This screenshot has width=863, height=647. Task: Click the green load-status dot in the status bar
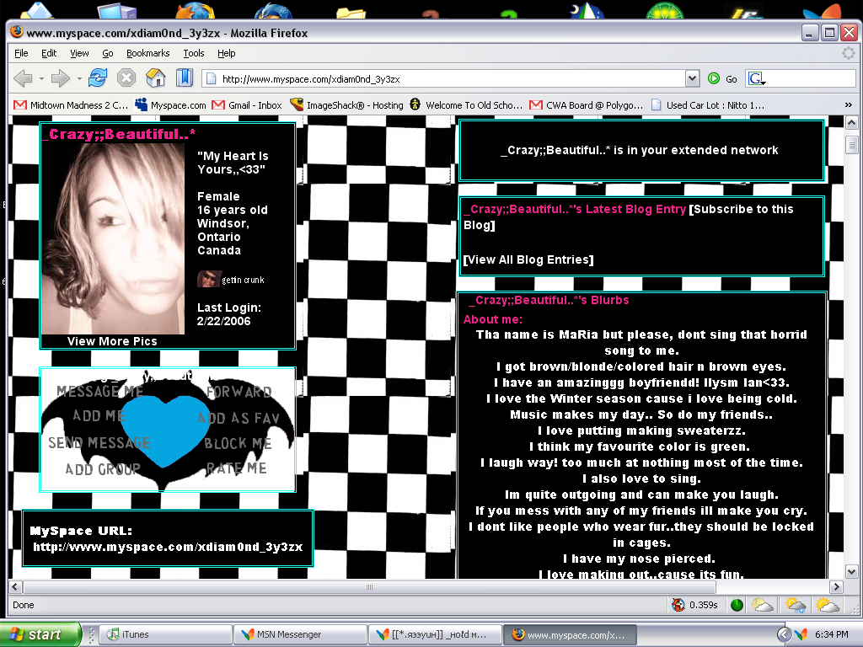(736, 604)
